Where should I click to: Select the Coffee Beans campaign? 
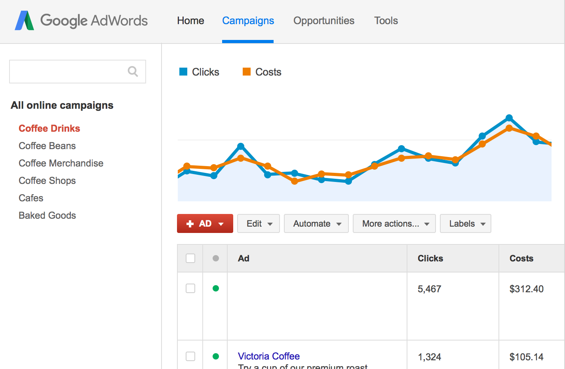(47, 146)
